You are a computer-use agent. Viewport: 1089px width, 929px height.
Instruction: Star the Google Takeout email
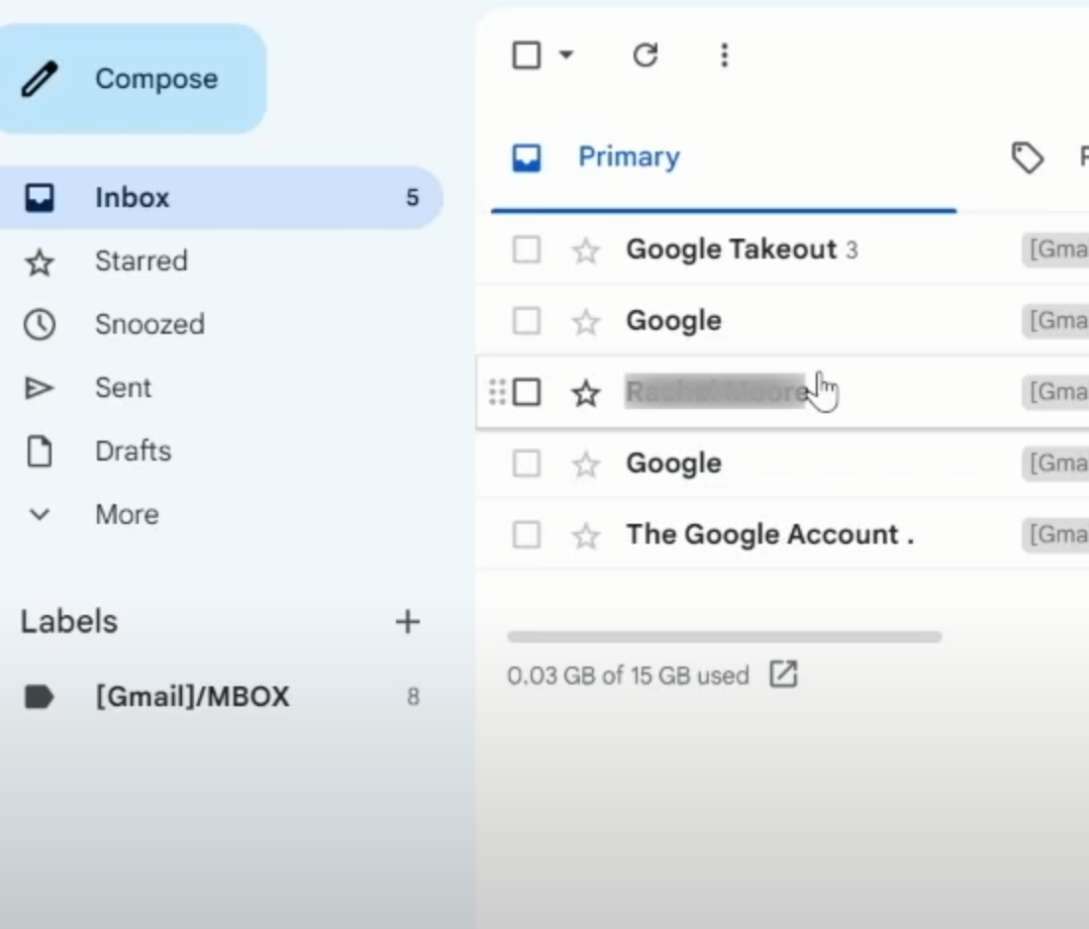pyautogui.click(x=586, y=251)
